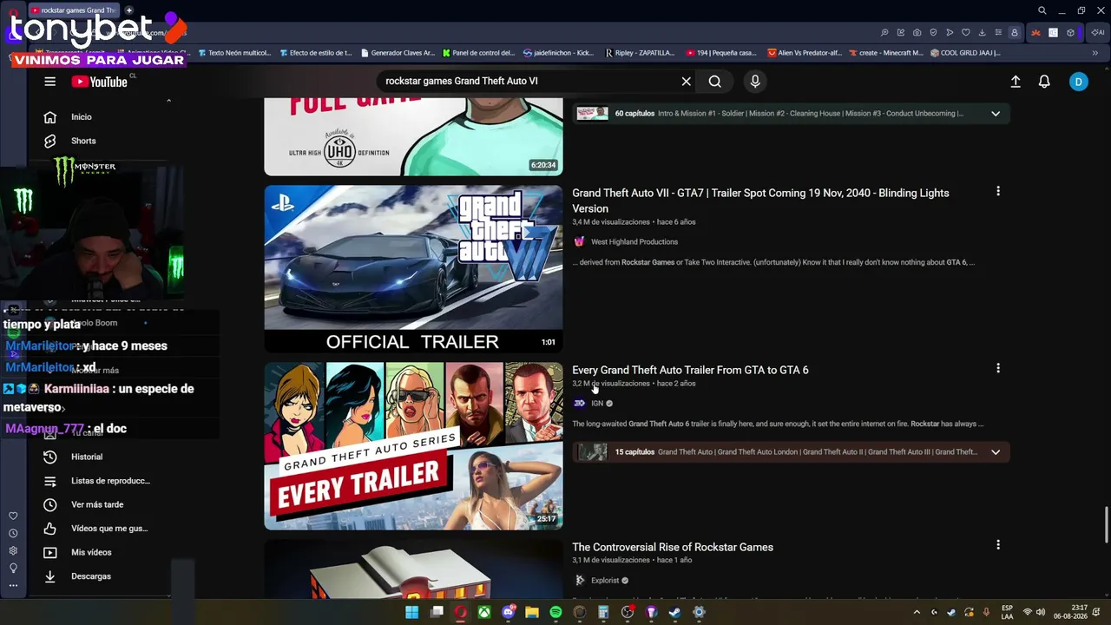Clear the search box text
Screen dimensions: 1111x625
[x=686, y=82]
